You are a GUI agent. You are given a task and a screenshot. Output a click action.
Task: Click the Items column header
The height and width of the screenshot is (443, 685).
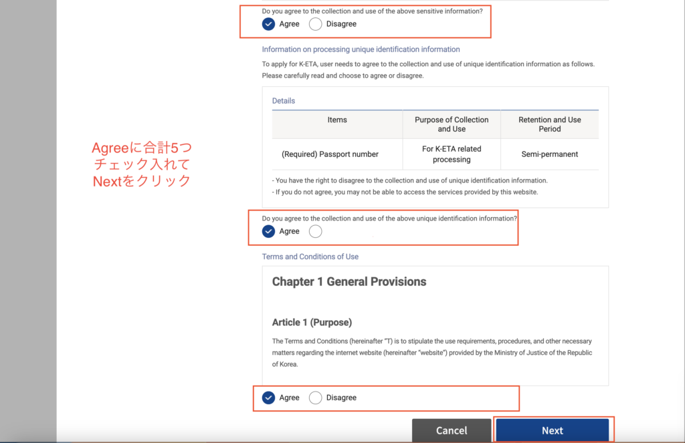(x=337, y=120)
